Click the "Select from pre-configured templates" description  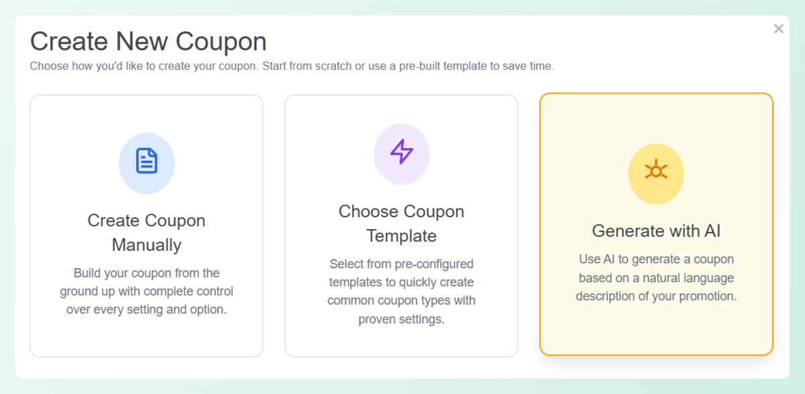click(x=401, y=291)
